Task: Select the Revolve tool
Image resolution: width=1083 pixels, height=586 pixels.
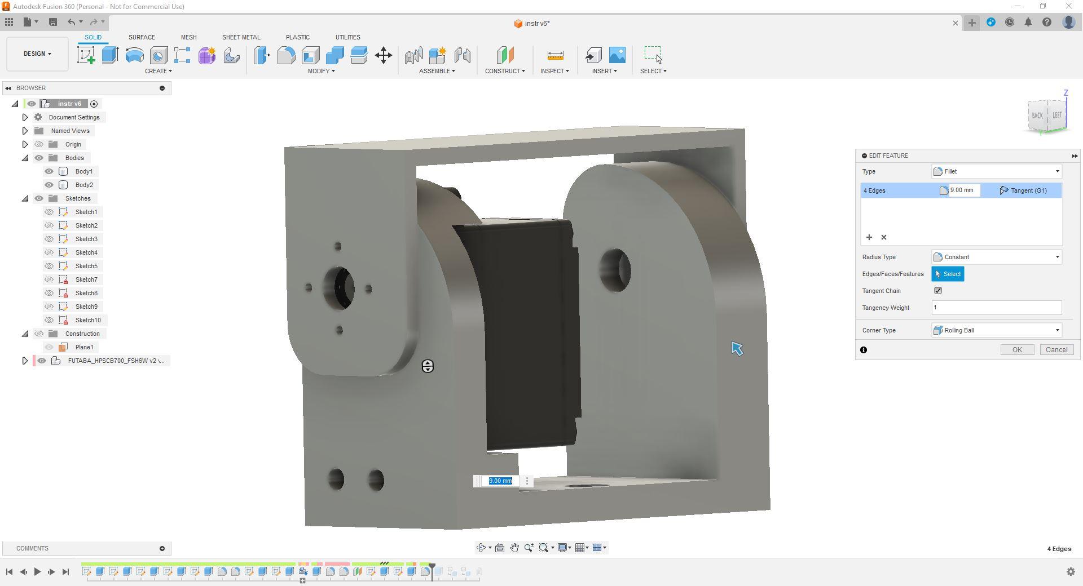Action: click(134, 55)
